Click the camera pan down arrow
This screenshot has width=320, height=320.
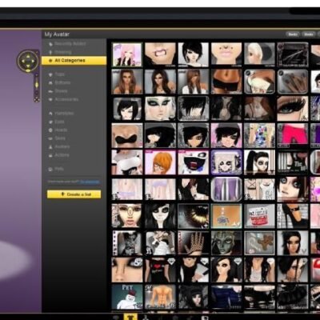point(28,66)
